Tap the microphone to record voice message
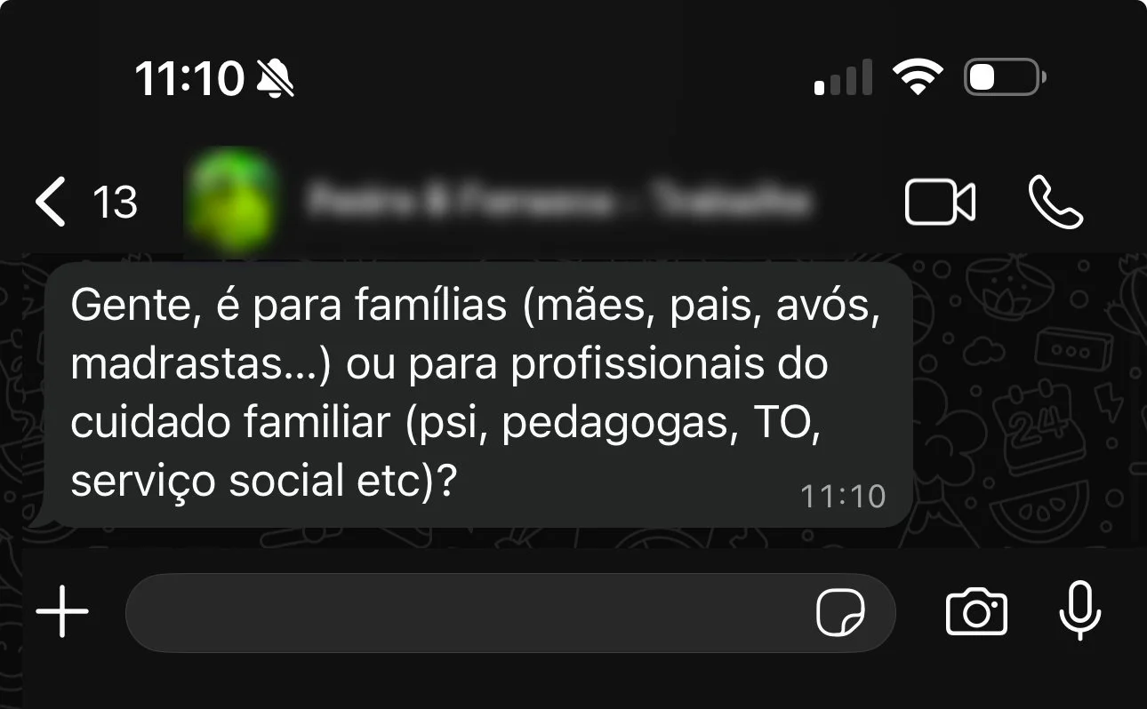 (1080, 612)
